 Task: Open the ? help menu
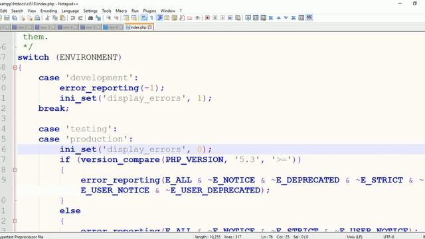pos(181,11)
